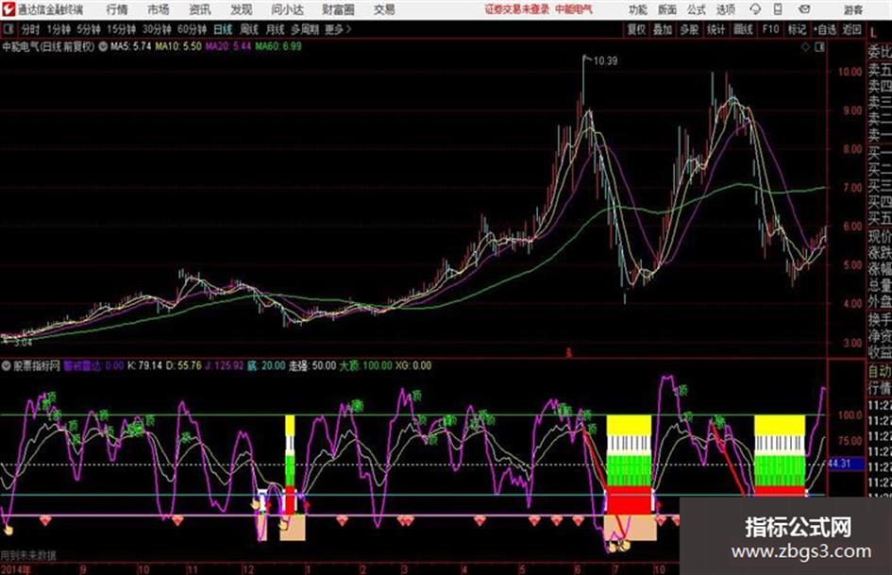This screenshot has height=575, width=892.
Task: Click the 10.39 peak price marker
Action: point(605,60)
